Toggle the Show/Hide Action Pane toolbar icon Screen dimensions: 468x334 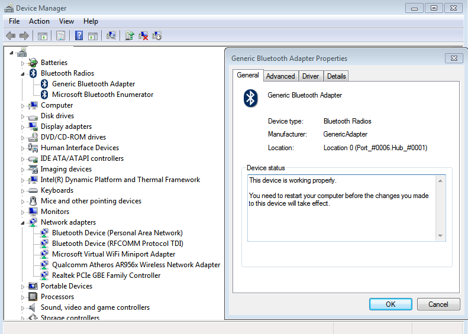point(93,36)
